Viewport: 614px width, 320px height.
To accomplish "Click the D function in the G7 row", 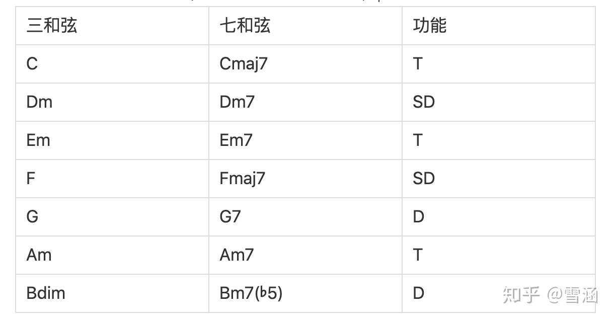I will [418, 217].
